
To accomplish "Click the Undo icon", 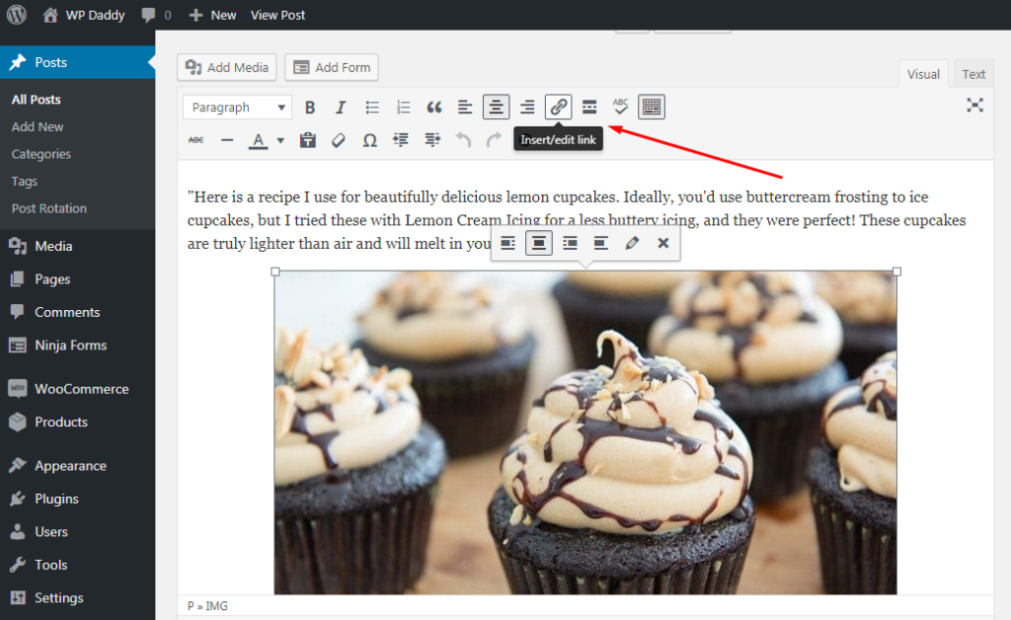I will pos(463,140).
